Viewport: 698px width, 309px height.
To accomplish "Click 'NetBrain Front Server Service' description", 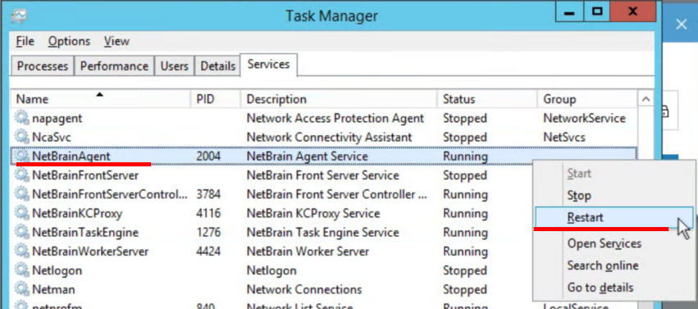I will [322, 175].
